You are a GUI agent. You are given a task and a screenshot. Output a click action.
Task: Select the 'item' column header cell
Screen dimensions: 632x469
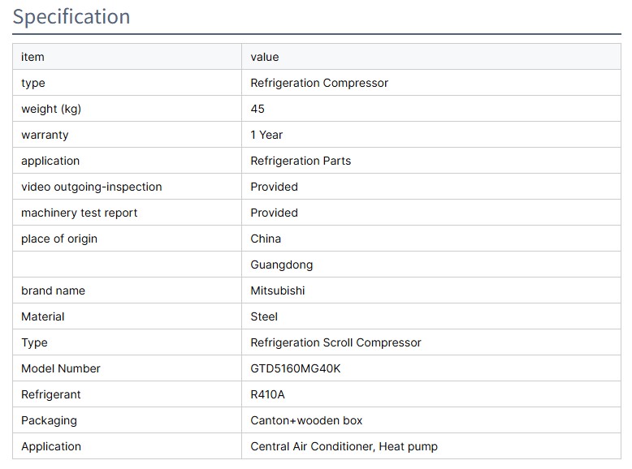32,57
